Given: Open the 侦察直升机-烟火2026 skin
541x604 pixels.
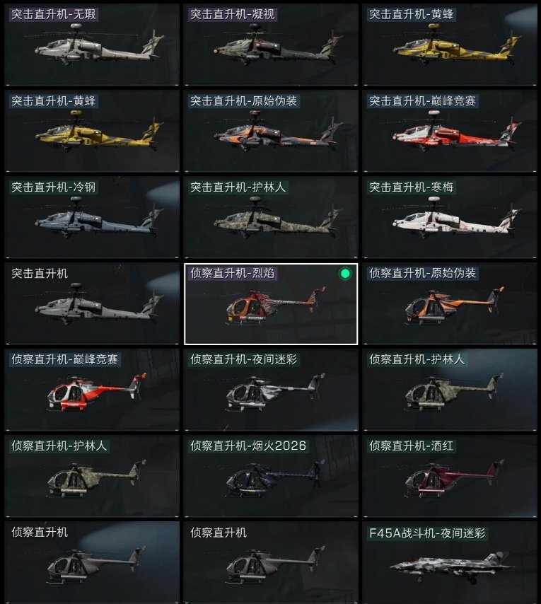Looking at the screenshot, I should click(271, 476).
